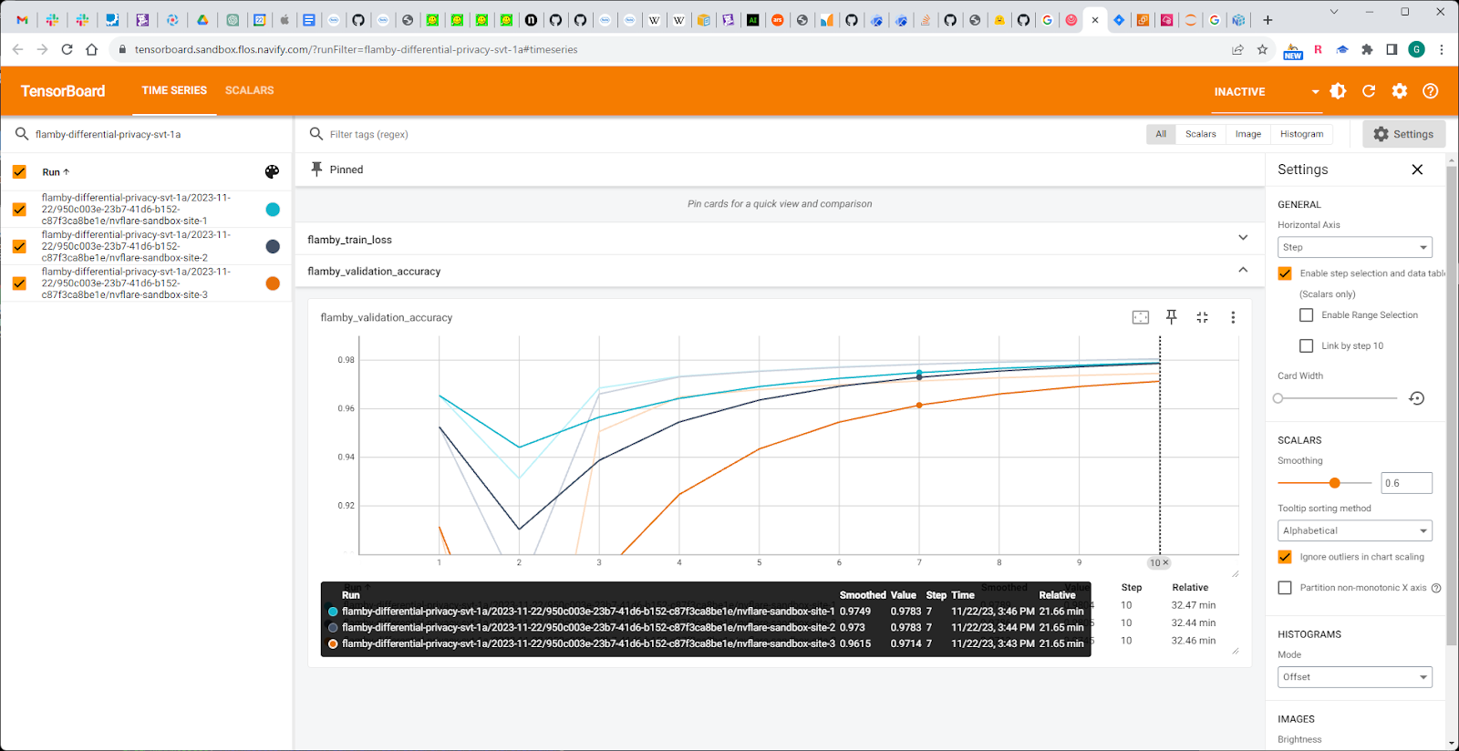Viewport: 1459px width, 751px height.
Task: Open the Tooltip sorting method dropdown
Action: 1354,530
